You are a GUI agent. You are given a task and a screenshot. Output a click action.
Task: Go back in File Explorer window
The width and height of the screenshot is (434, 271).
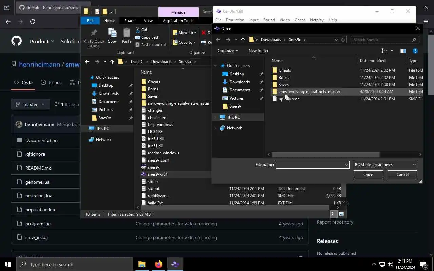pyautogui.click(x=87, y=62)
